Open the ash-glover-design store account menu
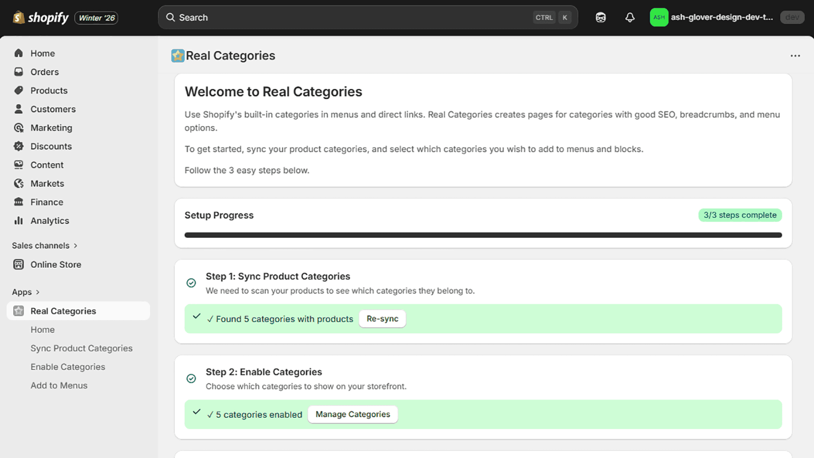Screen dimensions: 814x458 click(x=712, y=17)
